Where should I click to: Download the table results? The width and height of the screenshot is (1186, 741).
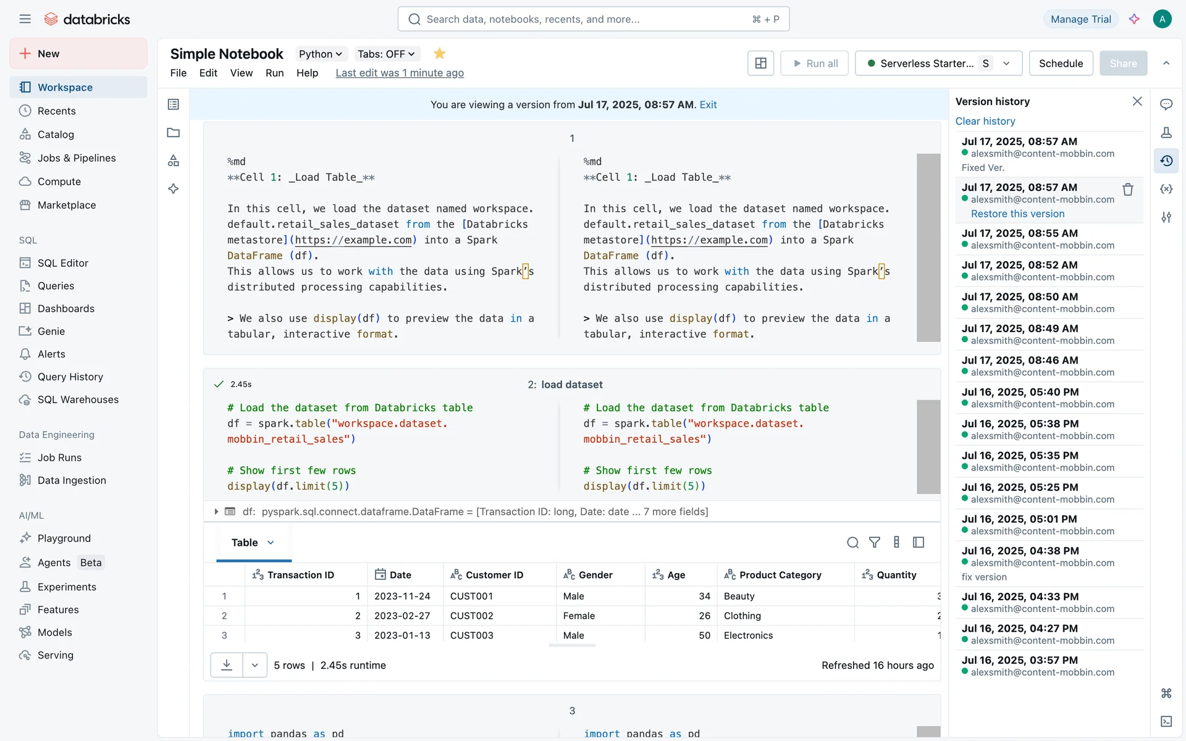tap(227, 665)
